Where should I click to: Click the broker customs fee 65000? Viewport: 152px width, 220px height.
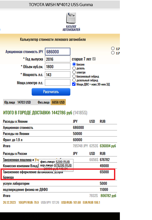tap(104, 172)
